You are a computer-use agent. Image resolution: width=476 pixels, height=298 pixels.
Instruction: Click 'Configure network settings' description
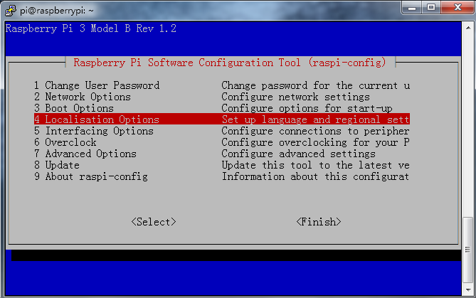coord(296,97)
